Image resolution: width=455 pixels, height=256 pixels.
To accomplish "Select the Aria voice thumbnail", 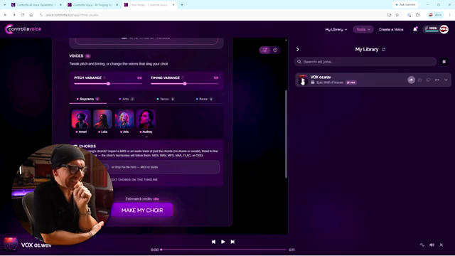I will (124, 119).
